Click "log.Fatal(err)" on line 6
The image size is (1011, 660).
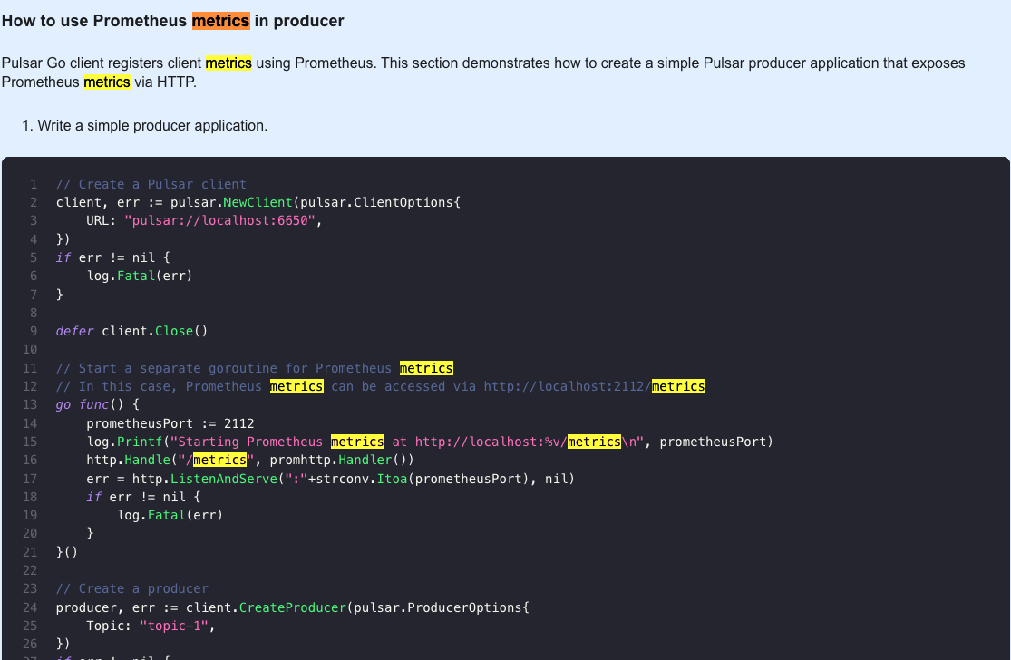click(x=140, y=276)
